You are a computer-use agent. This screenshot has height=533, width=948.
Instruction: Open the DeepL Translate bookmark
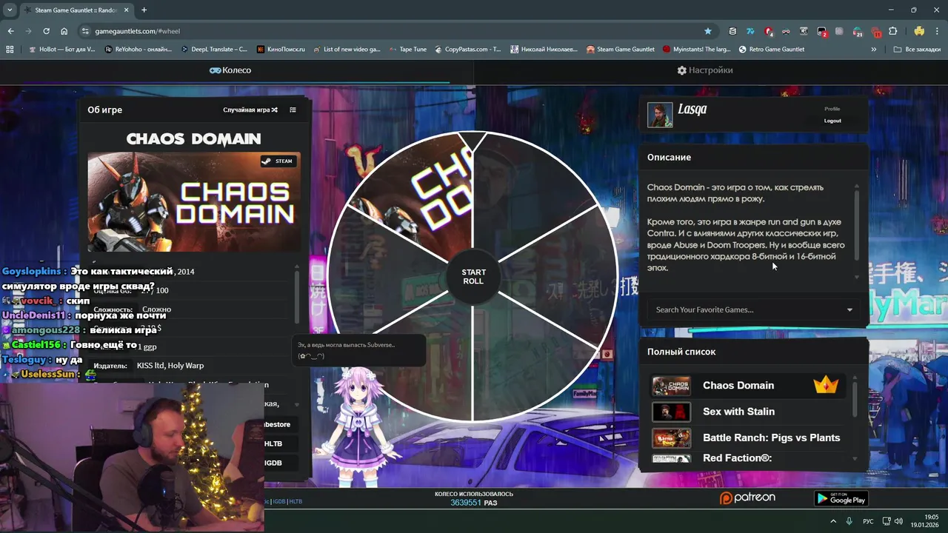[x=215, y=50]
